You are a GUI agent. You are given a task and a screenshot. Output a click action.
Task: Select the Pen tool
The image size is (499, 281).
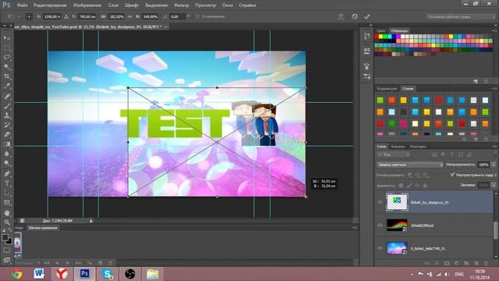(7, 173)
